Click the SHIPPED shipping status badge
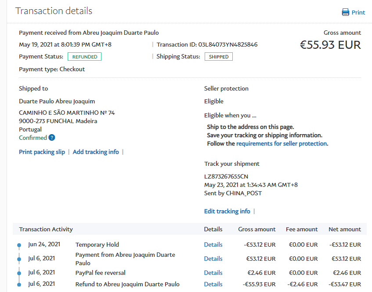The image size is (372, 292). 219,57
